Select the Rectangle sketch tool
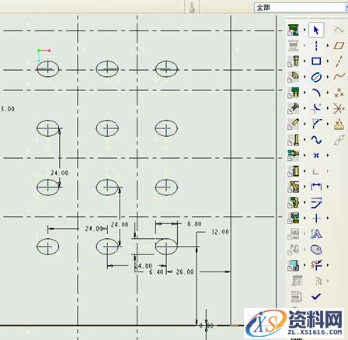 pos(316,61)
